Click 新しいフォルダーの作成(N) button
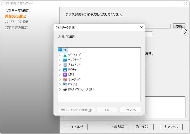190x134 pixels. point(77,110)
